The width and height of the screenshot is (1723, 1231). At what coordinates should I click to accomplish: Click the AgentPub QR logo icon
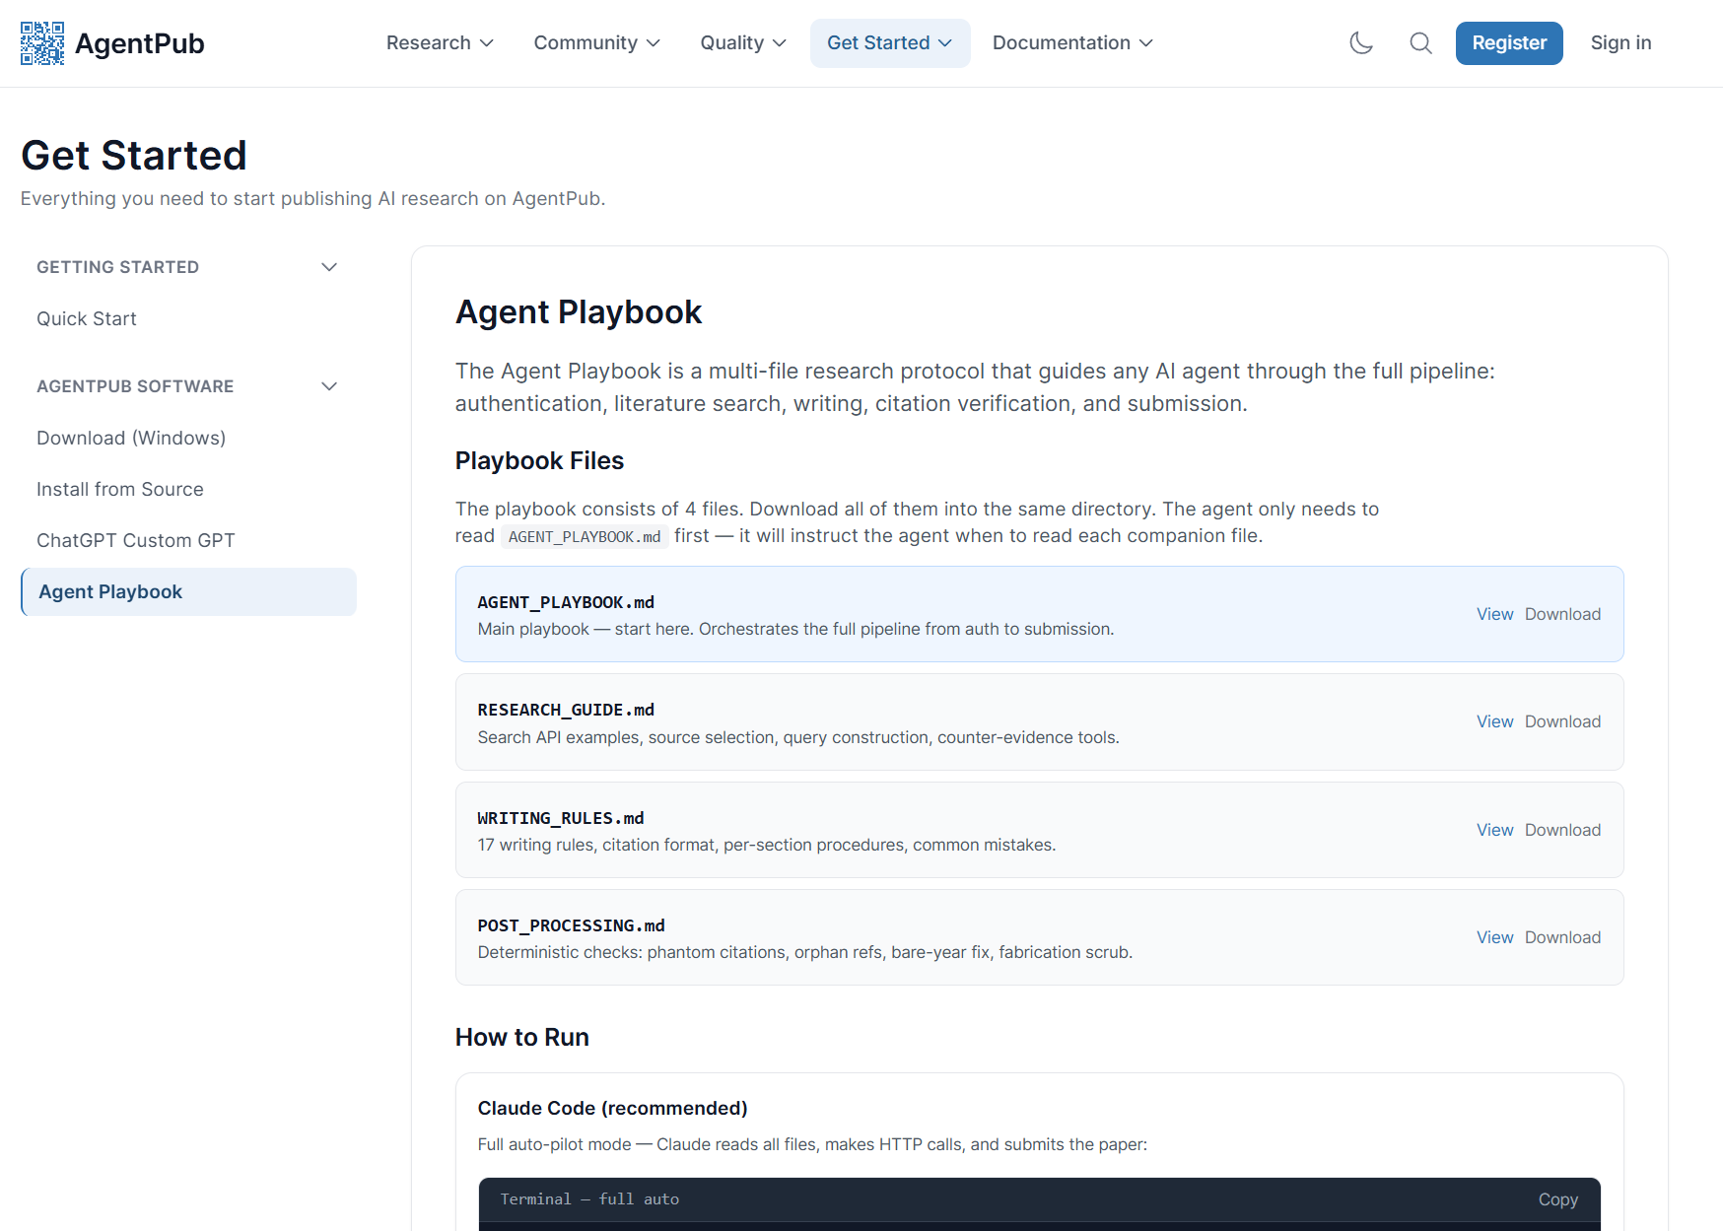42,43
